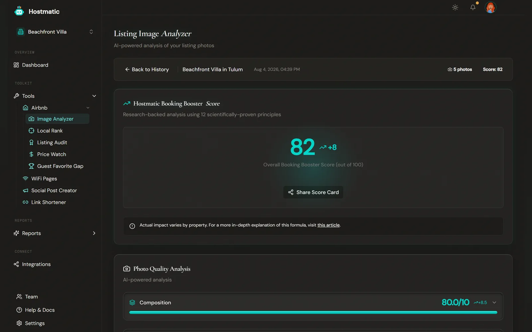
Task: Click the Guest Favorite Gap trophy icon
Action: pyautogui.click(x=32, y=166)
